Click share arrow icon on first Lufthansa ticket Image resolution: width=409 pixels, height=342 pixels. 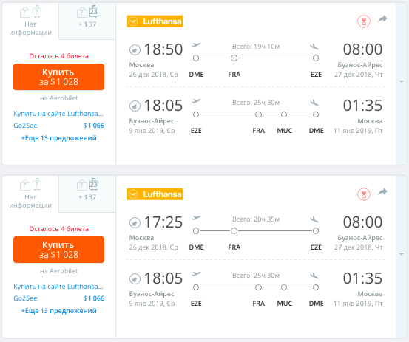click(x=382, y=19)
